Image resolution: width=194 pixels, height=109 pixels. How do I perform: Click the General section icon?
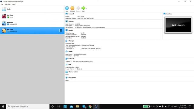click(x=67, y=14)
